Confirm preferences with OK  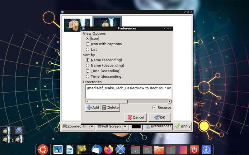pyautogui.click(x=160, y=118)
